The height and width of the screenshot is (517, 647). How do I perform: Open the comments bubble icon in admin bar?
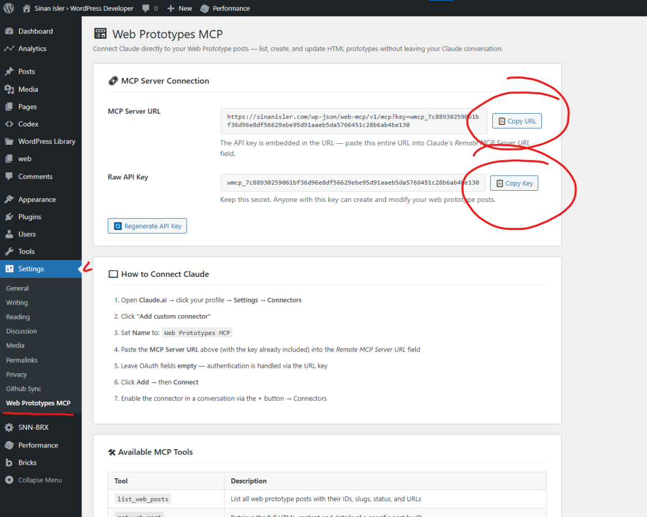coord(146,9)
